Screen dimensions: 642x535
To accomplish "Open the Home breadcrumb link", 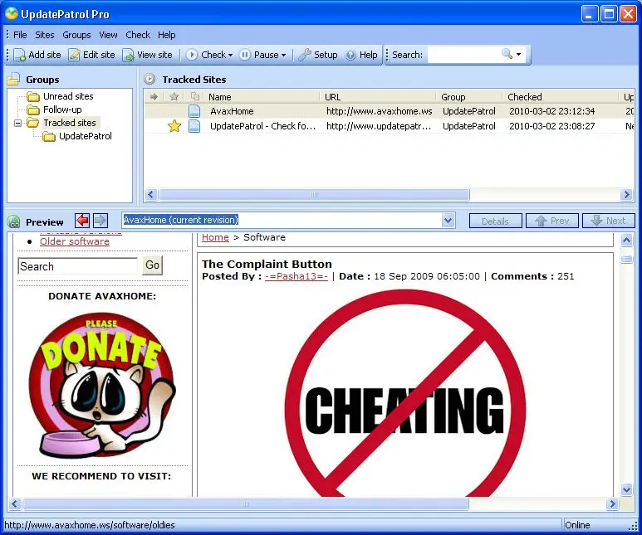I will 215,237.
